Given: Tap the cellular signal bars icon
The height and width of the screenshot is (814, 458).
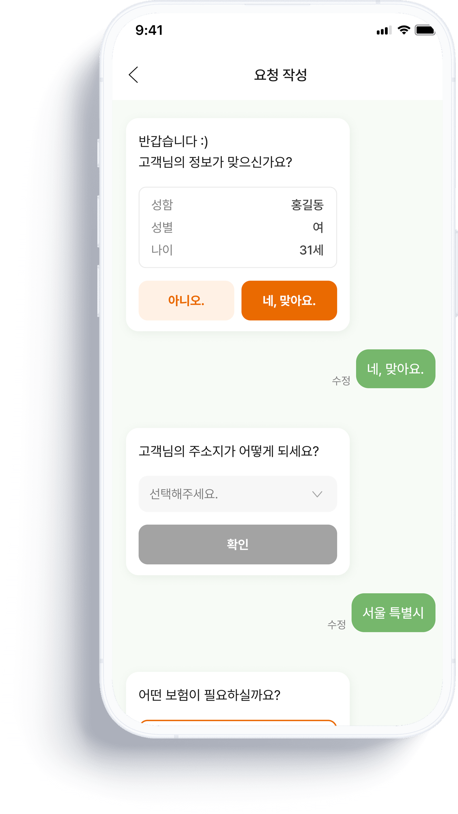Looking at the screenshot, I should click(x=383, y=30).
